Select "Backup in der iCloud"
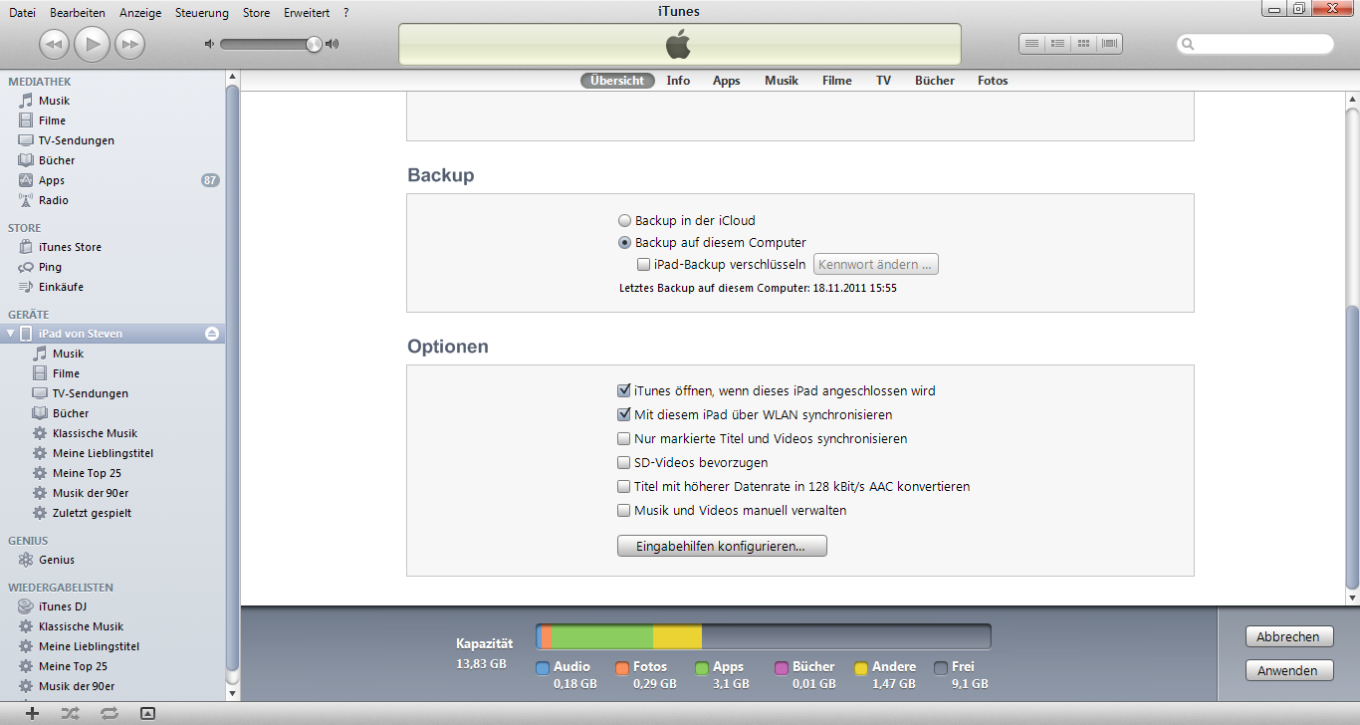Viewport: 1360px width, 725px height. (x=625, y=220)
